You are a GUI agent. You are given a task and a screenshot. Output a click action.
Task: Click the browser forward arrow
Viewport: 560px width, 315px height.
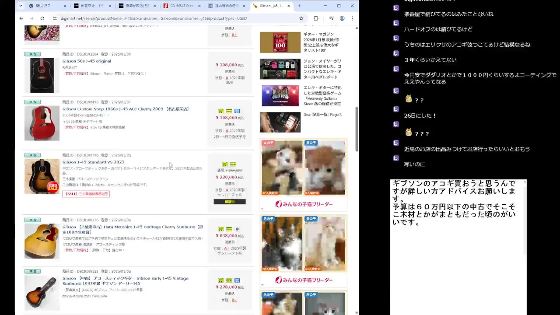tap(31, 18)
